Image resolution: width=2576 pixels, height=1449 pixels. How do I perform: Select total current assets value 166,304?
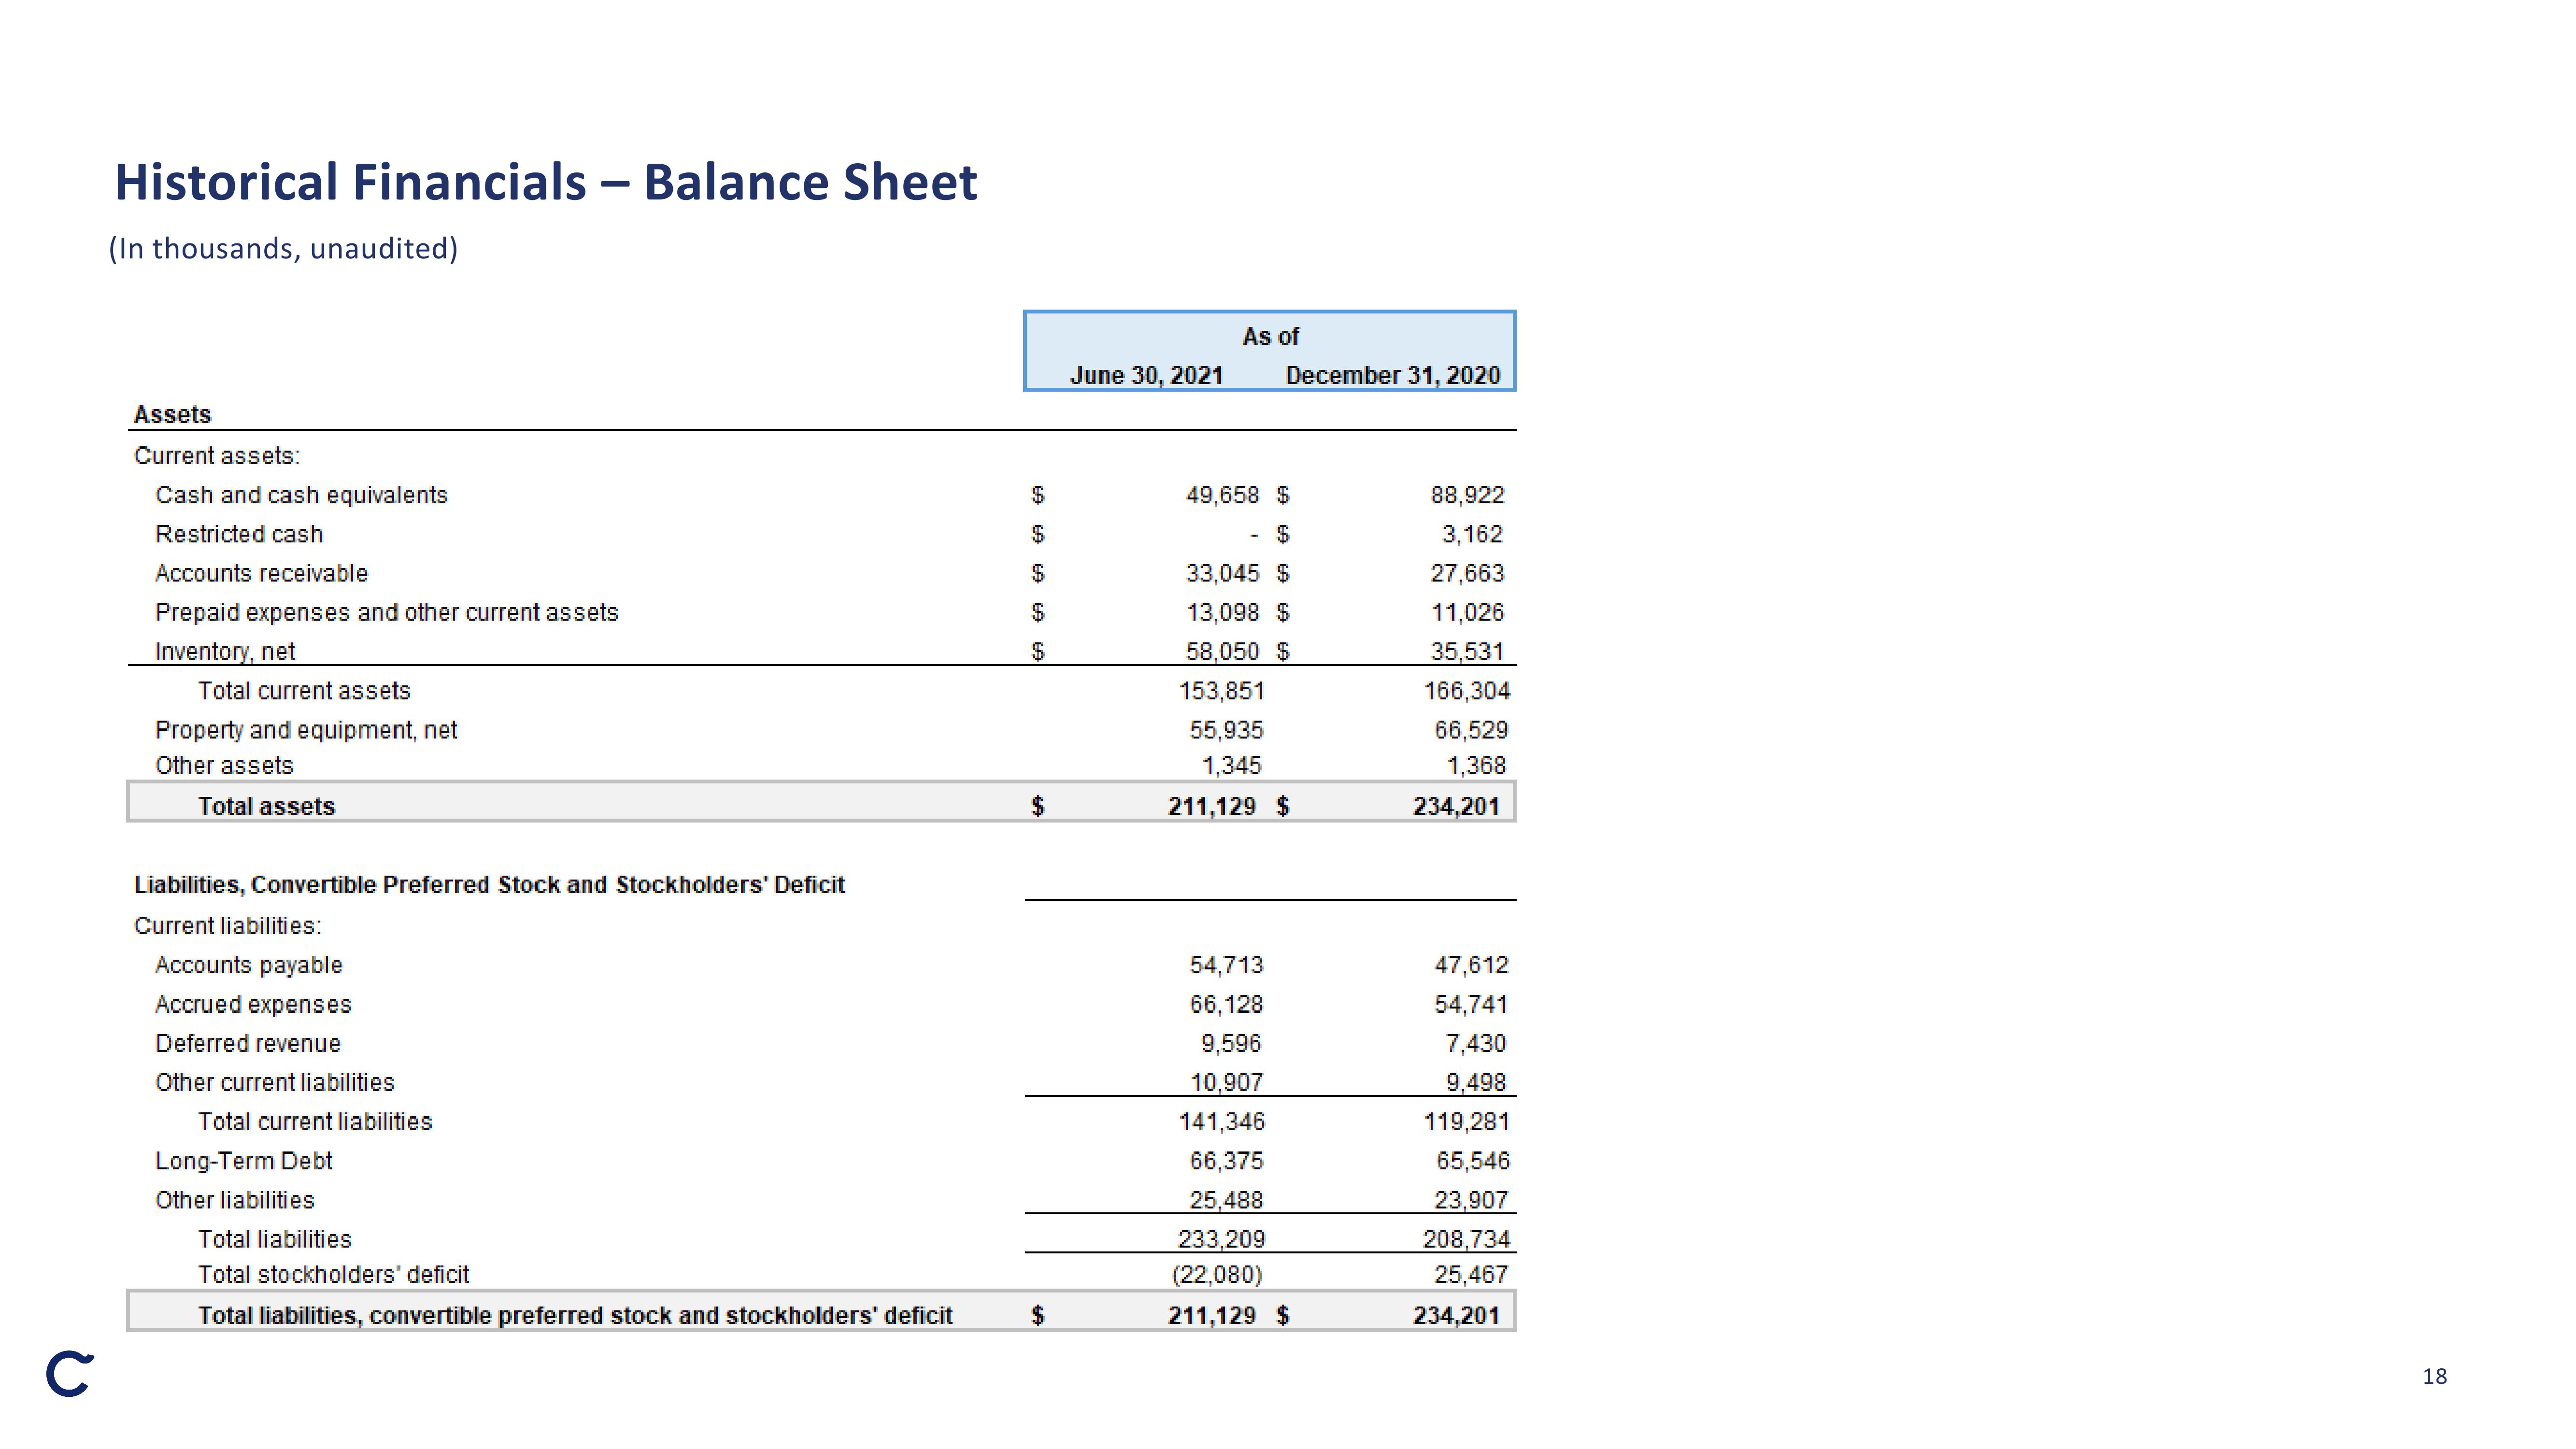tap(1467, 691)
